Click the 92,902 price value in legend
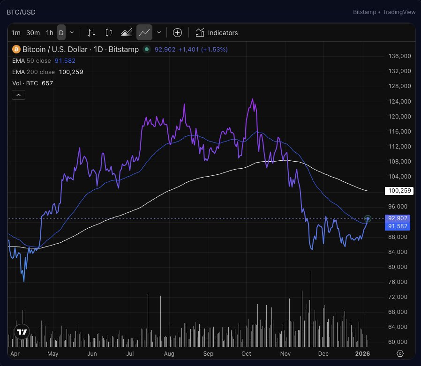Image resolution: width=421 pixels, height=366 pixels. point(165,50)
